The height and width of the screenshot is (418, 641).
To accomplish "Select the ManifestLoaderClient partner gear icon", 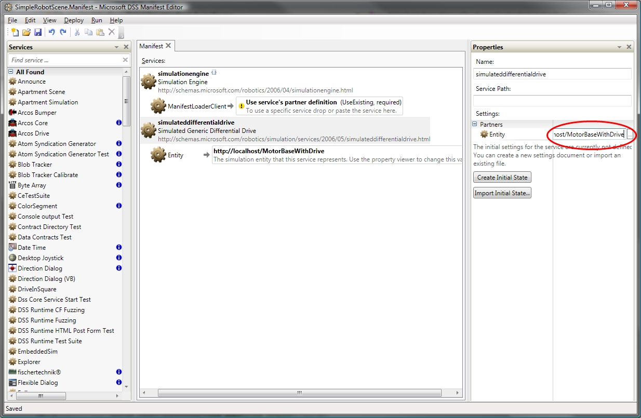I will click(158, 106).
